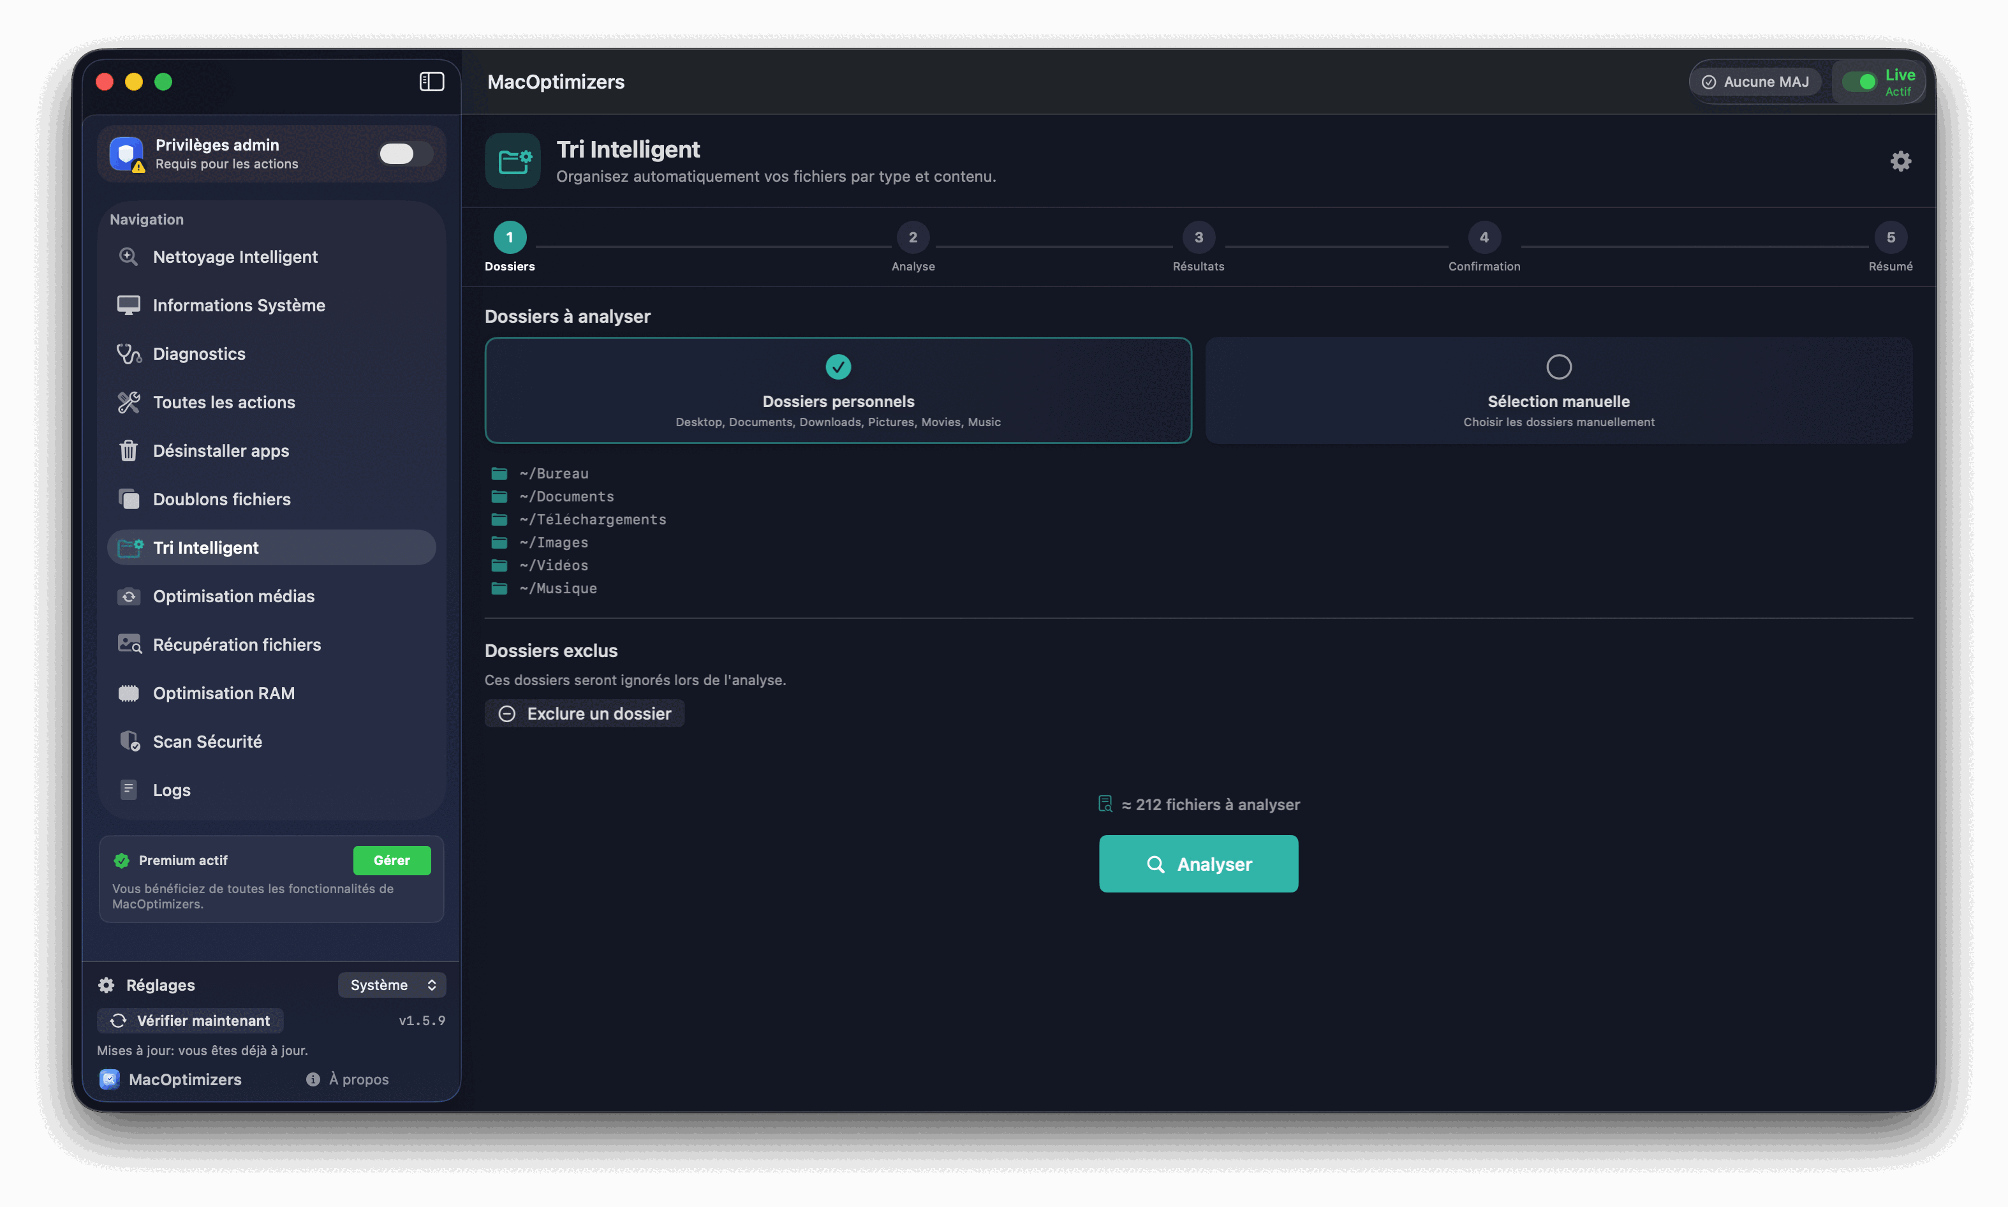Image resolution: width=2008 pixels, height=1207 pixels.
Task: Select the Optimisation médias camera icon
Action: [x=128, y=595]
